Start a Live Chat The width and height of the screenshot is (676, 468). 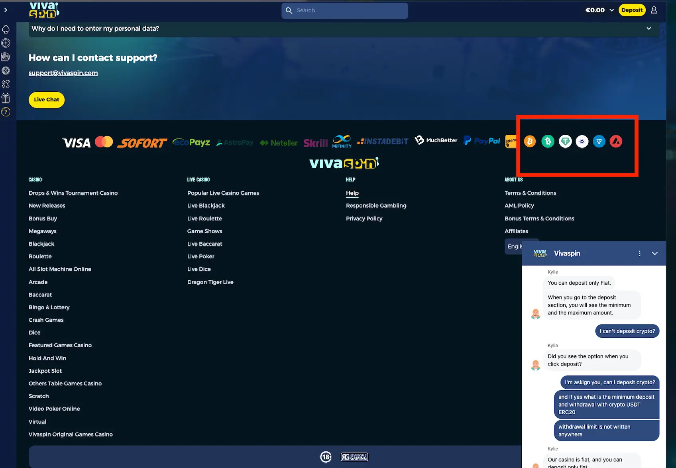point(47,100)
